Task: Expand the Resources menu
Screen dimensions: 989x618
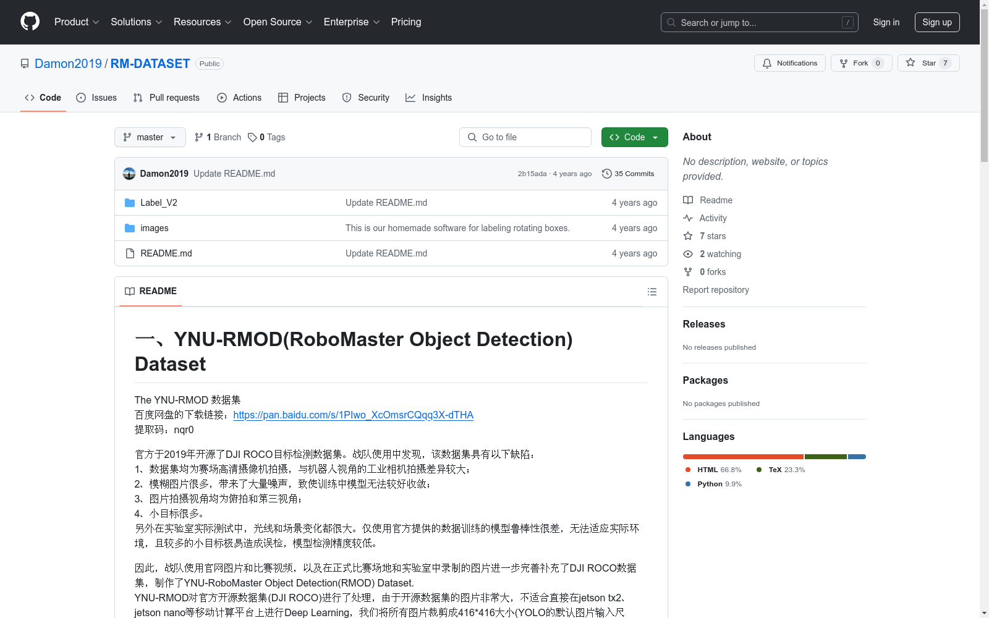Action: coord(203,22)
